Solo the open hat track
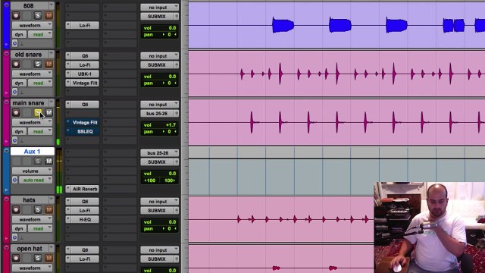 (x=38, y=258)
